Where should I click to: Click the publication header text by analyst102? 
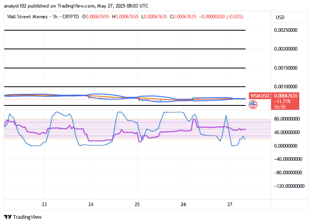click(76, 6)
